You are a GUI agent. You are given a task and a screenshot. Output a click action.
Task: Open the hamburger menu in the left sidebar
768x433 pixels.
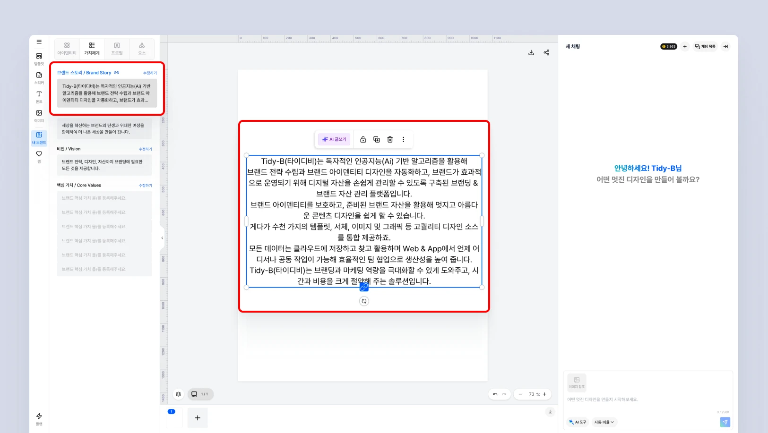click(39, 42)
